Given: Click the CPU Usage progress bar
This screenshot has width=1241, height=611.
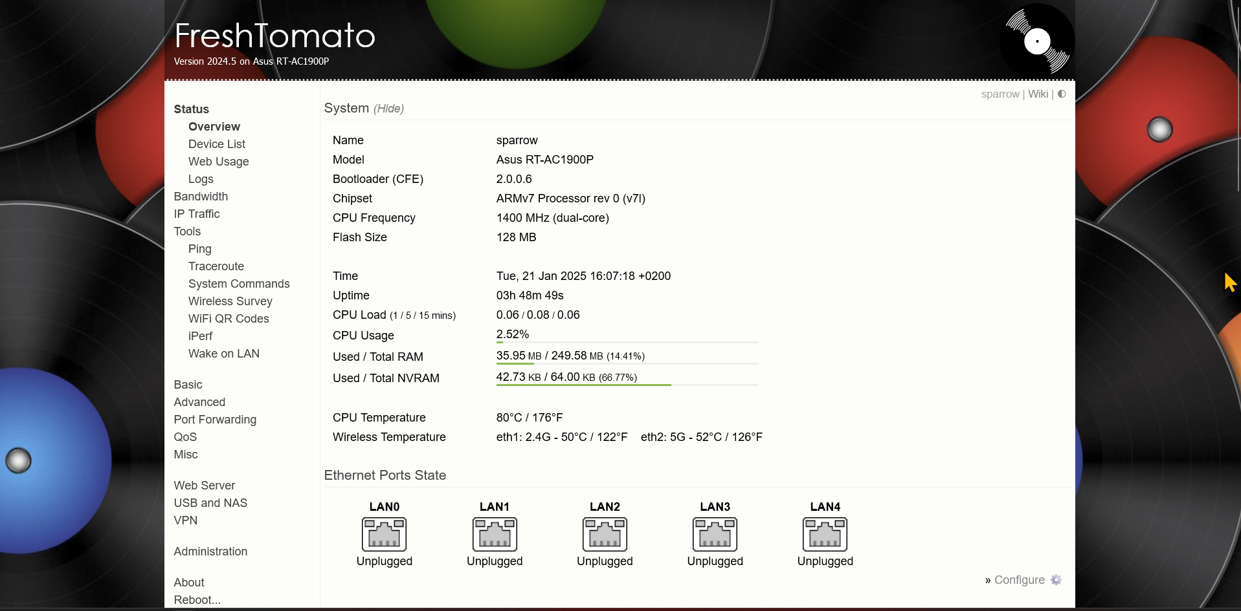Looking at the screenshot, I should (627, 341).
